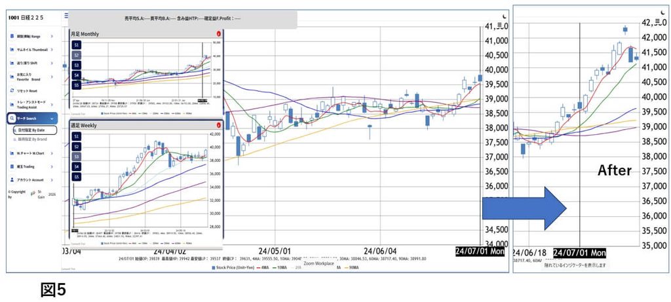The image size is (671, 302).
Task: Toggle S4 in the Monthly panel
Action: click(x=76, y=75)
